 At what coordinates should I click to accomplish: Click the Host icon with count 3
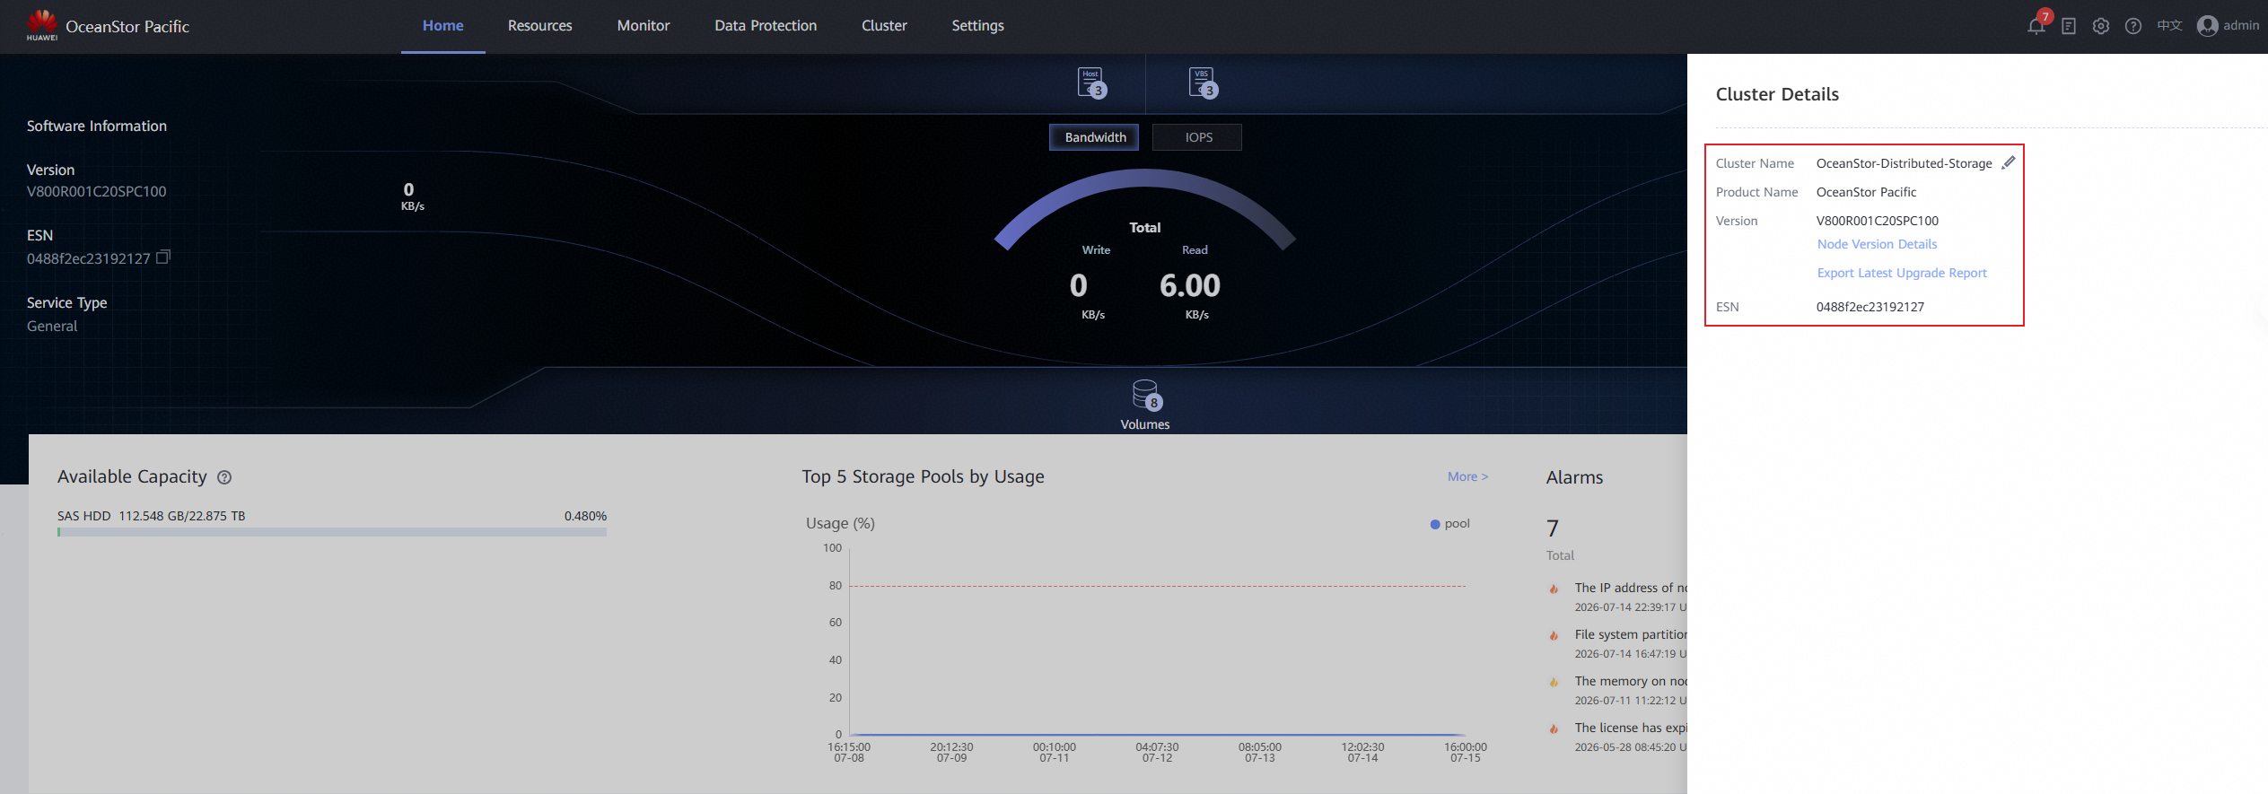click(x=1092, y=83)
